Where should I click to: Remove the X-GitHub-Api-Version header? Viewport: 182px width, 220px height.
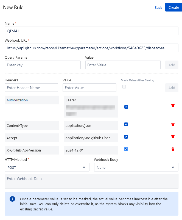click(x=173, y=149)
